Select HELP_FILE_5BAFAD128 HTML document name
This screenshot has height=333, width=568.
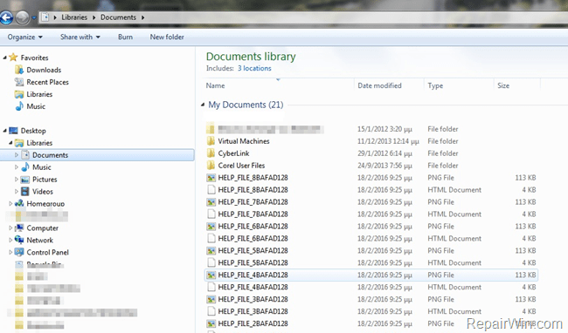pos(253,262)
